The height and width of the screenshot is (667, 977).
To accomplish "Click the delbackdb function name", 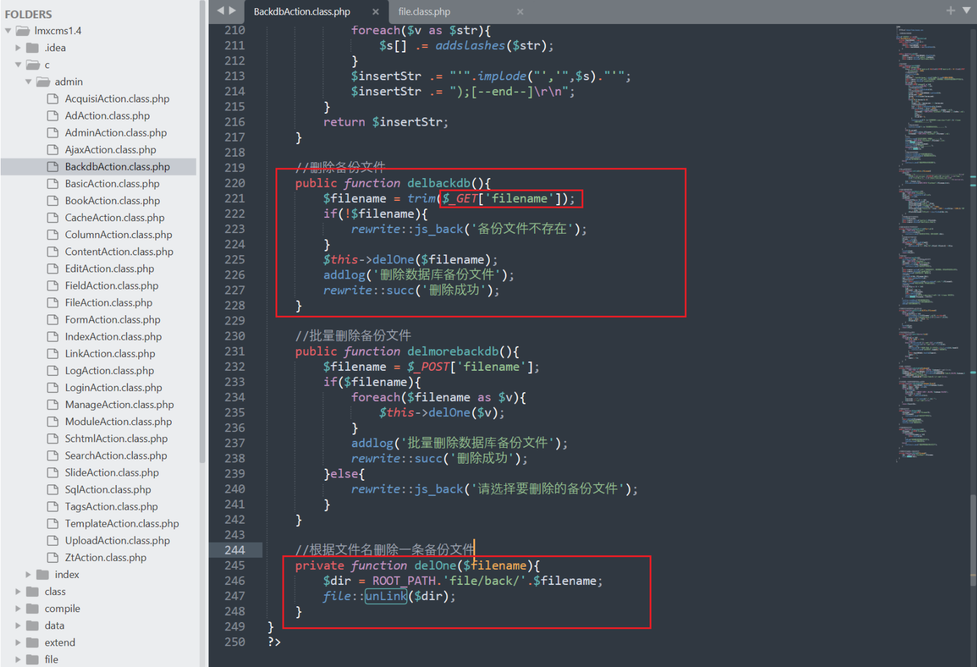I will 439,183.
